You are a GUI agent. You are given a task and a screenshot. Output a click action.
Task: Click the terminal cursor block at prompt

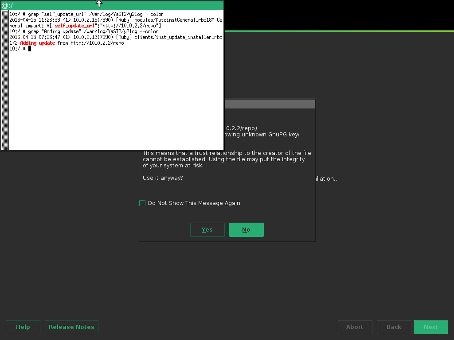pyautogui.click(x=30, y=49)
